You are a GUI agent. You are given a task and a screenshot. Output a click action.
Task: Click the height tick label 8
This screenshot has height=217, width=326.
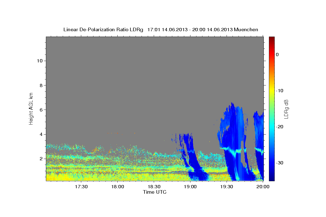[41, 85]
